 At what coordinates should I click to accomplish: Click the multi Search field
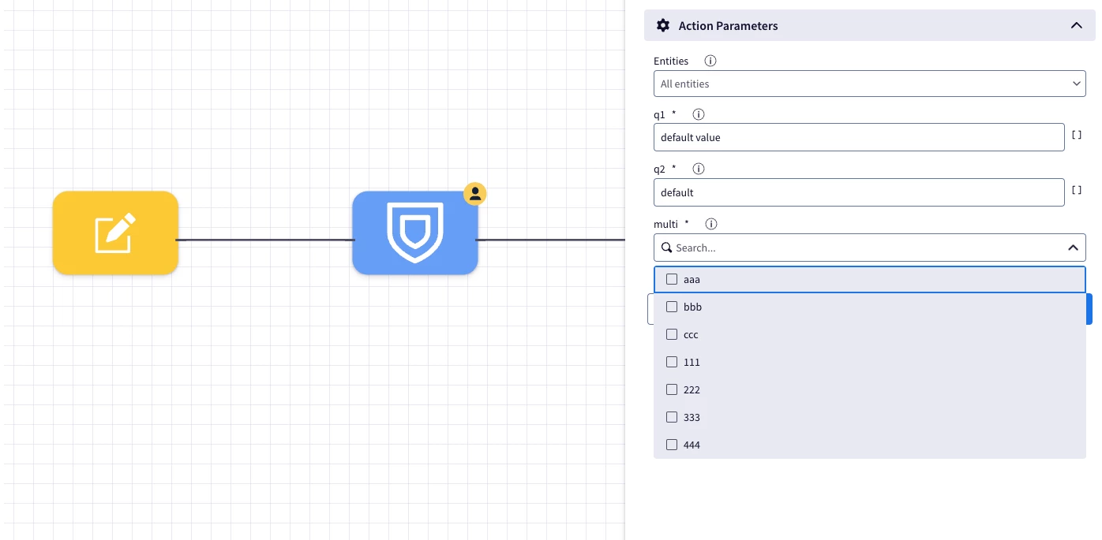(869, 248)
